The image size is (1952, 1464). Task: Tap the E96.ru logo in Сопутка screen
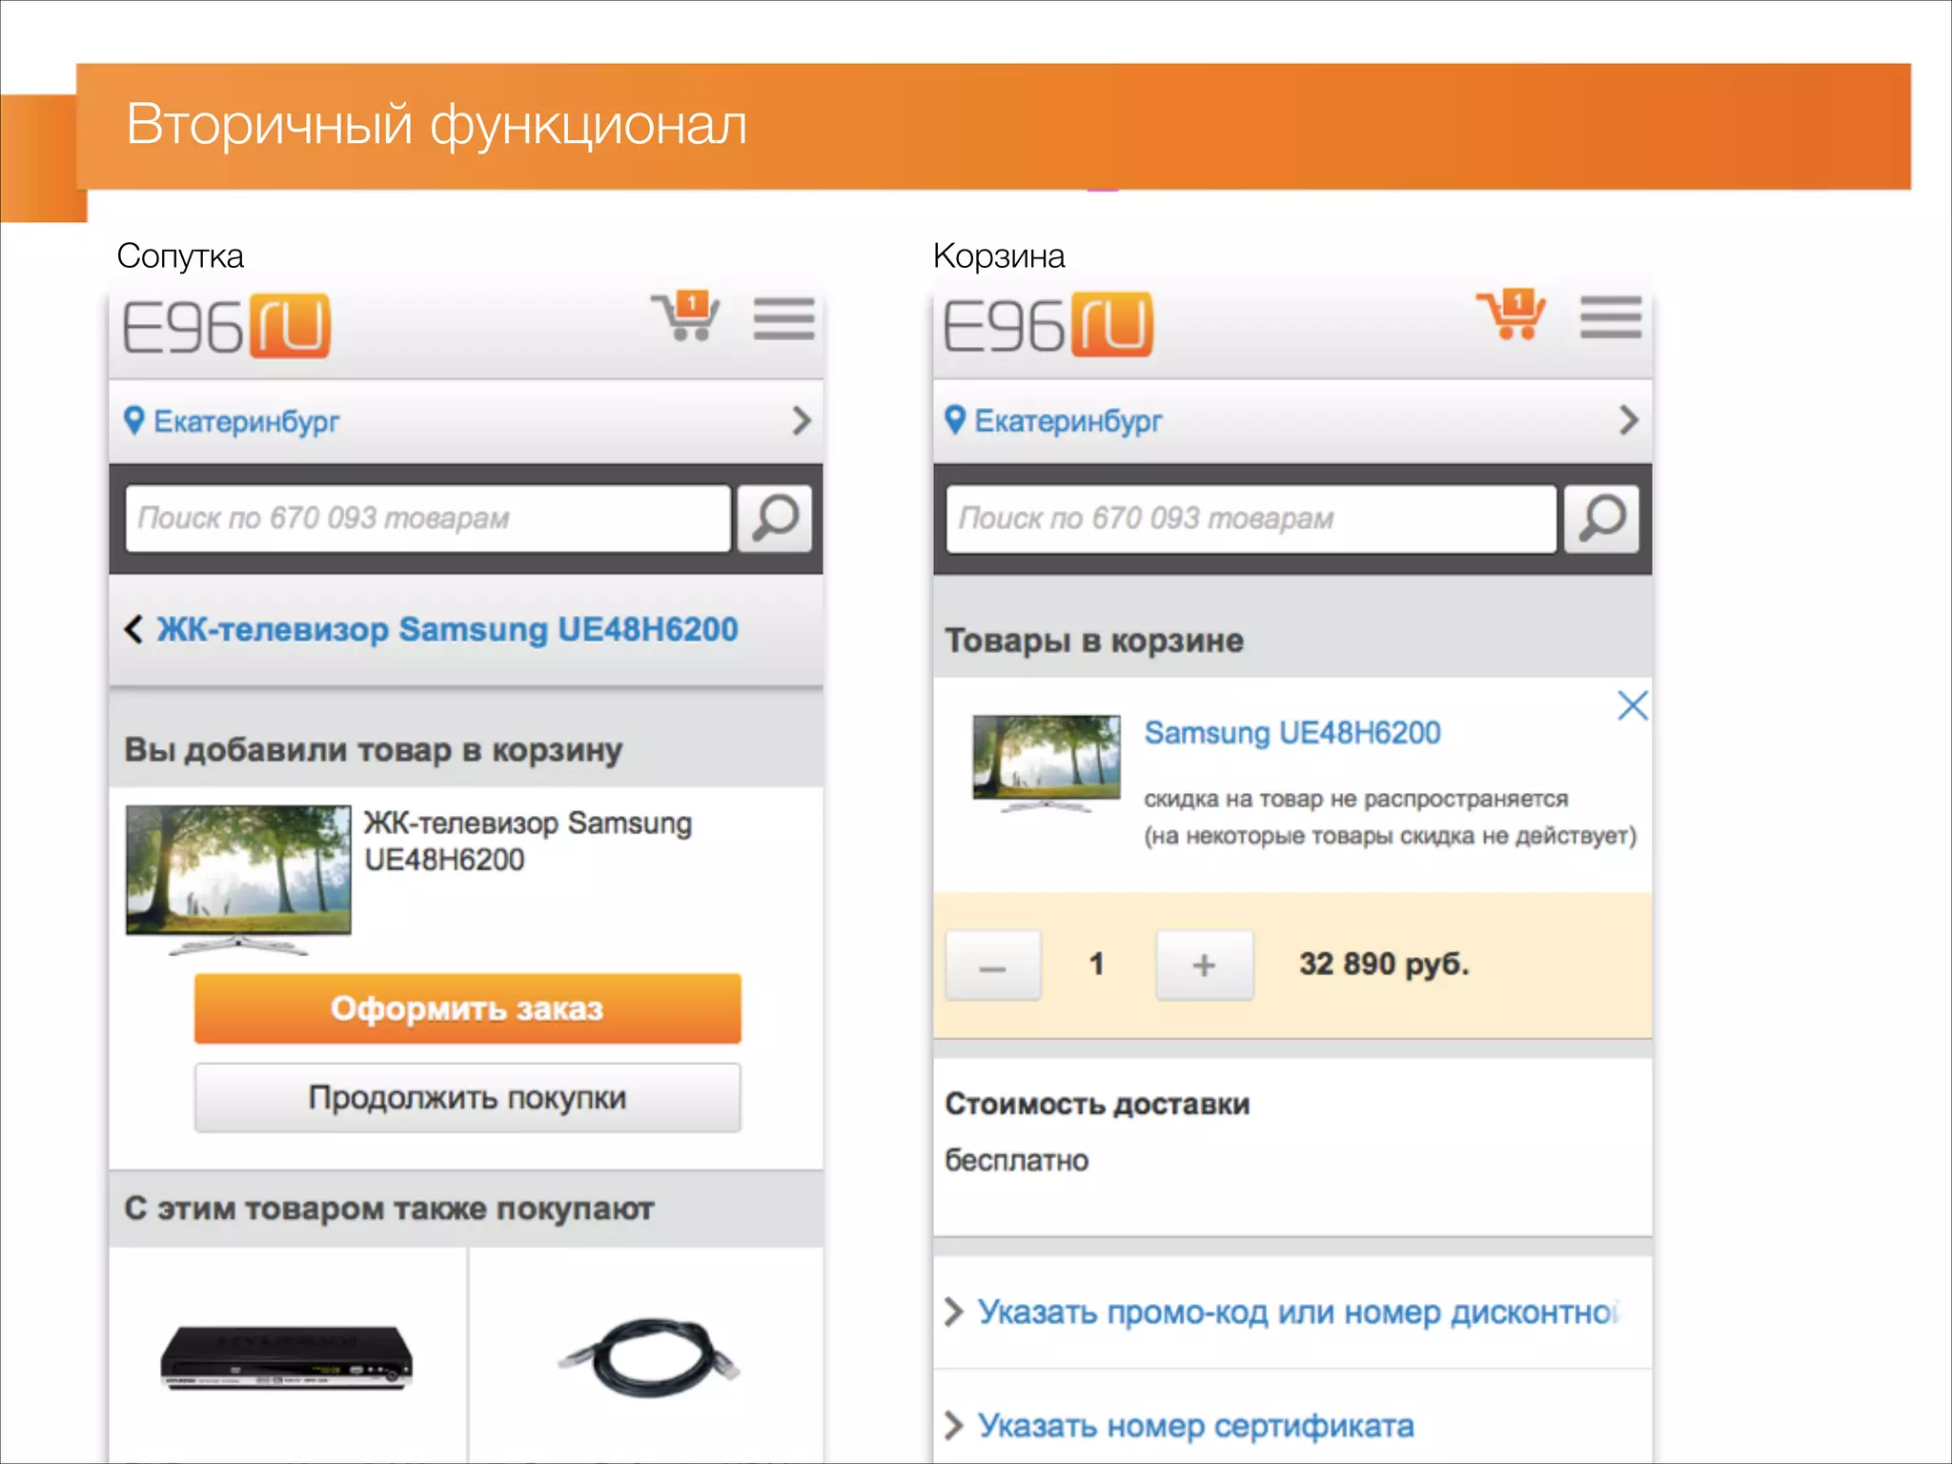click(x=227, y=326)
